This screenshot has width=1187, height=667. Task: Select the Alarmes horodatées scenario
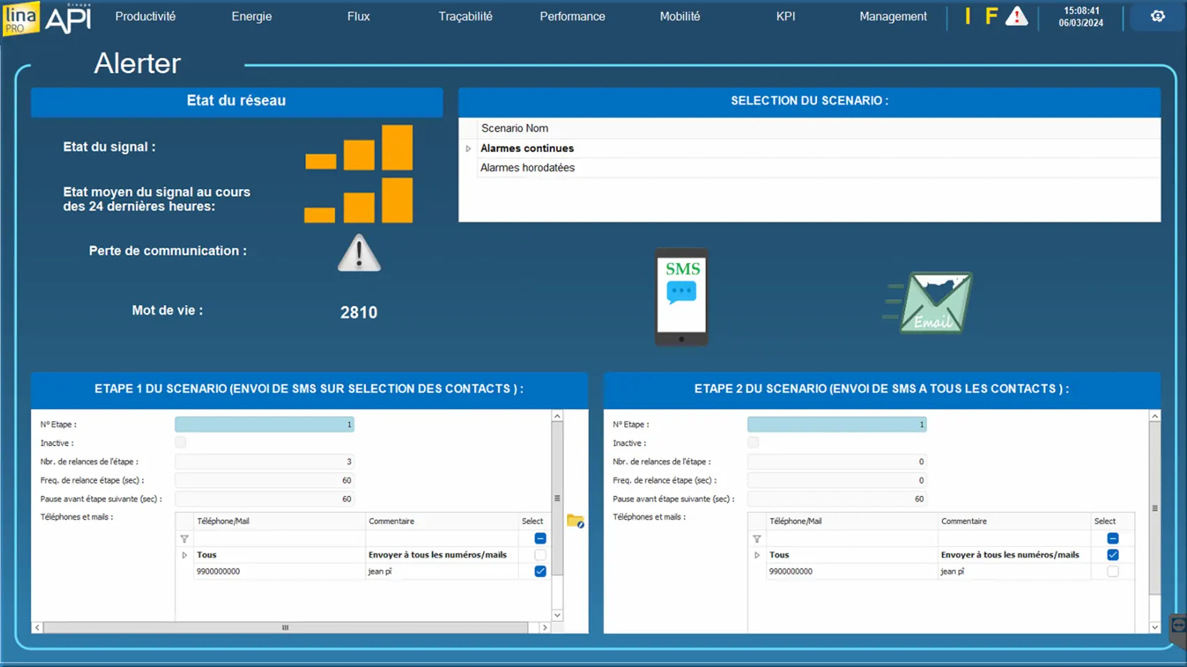[527, 168]
